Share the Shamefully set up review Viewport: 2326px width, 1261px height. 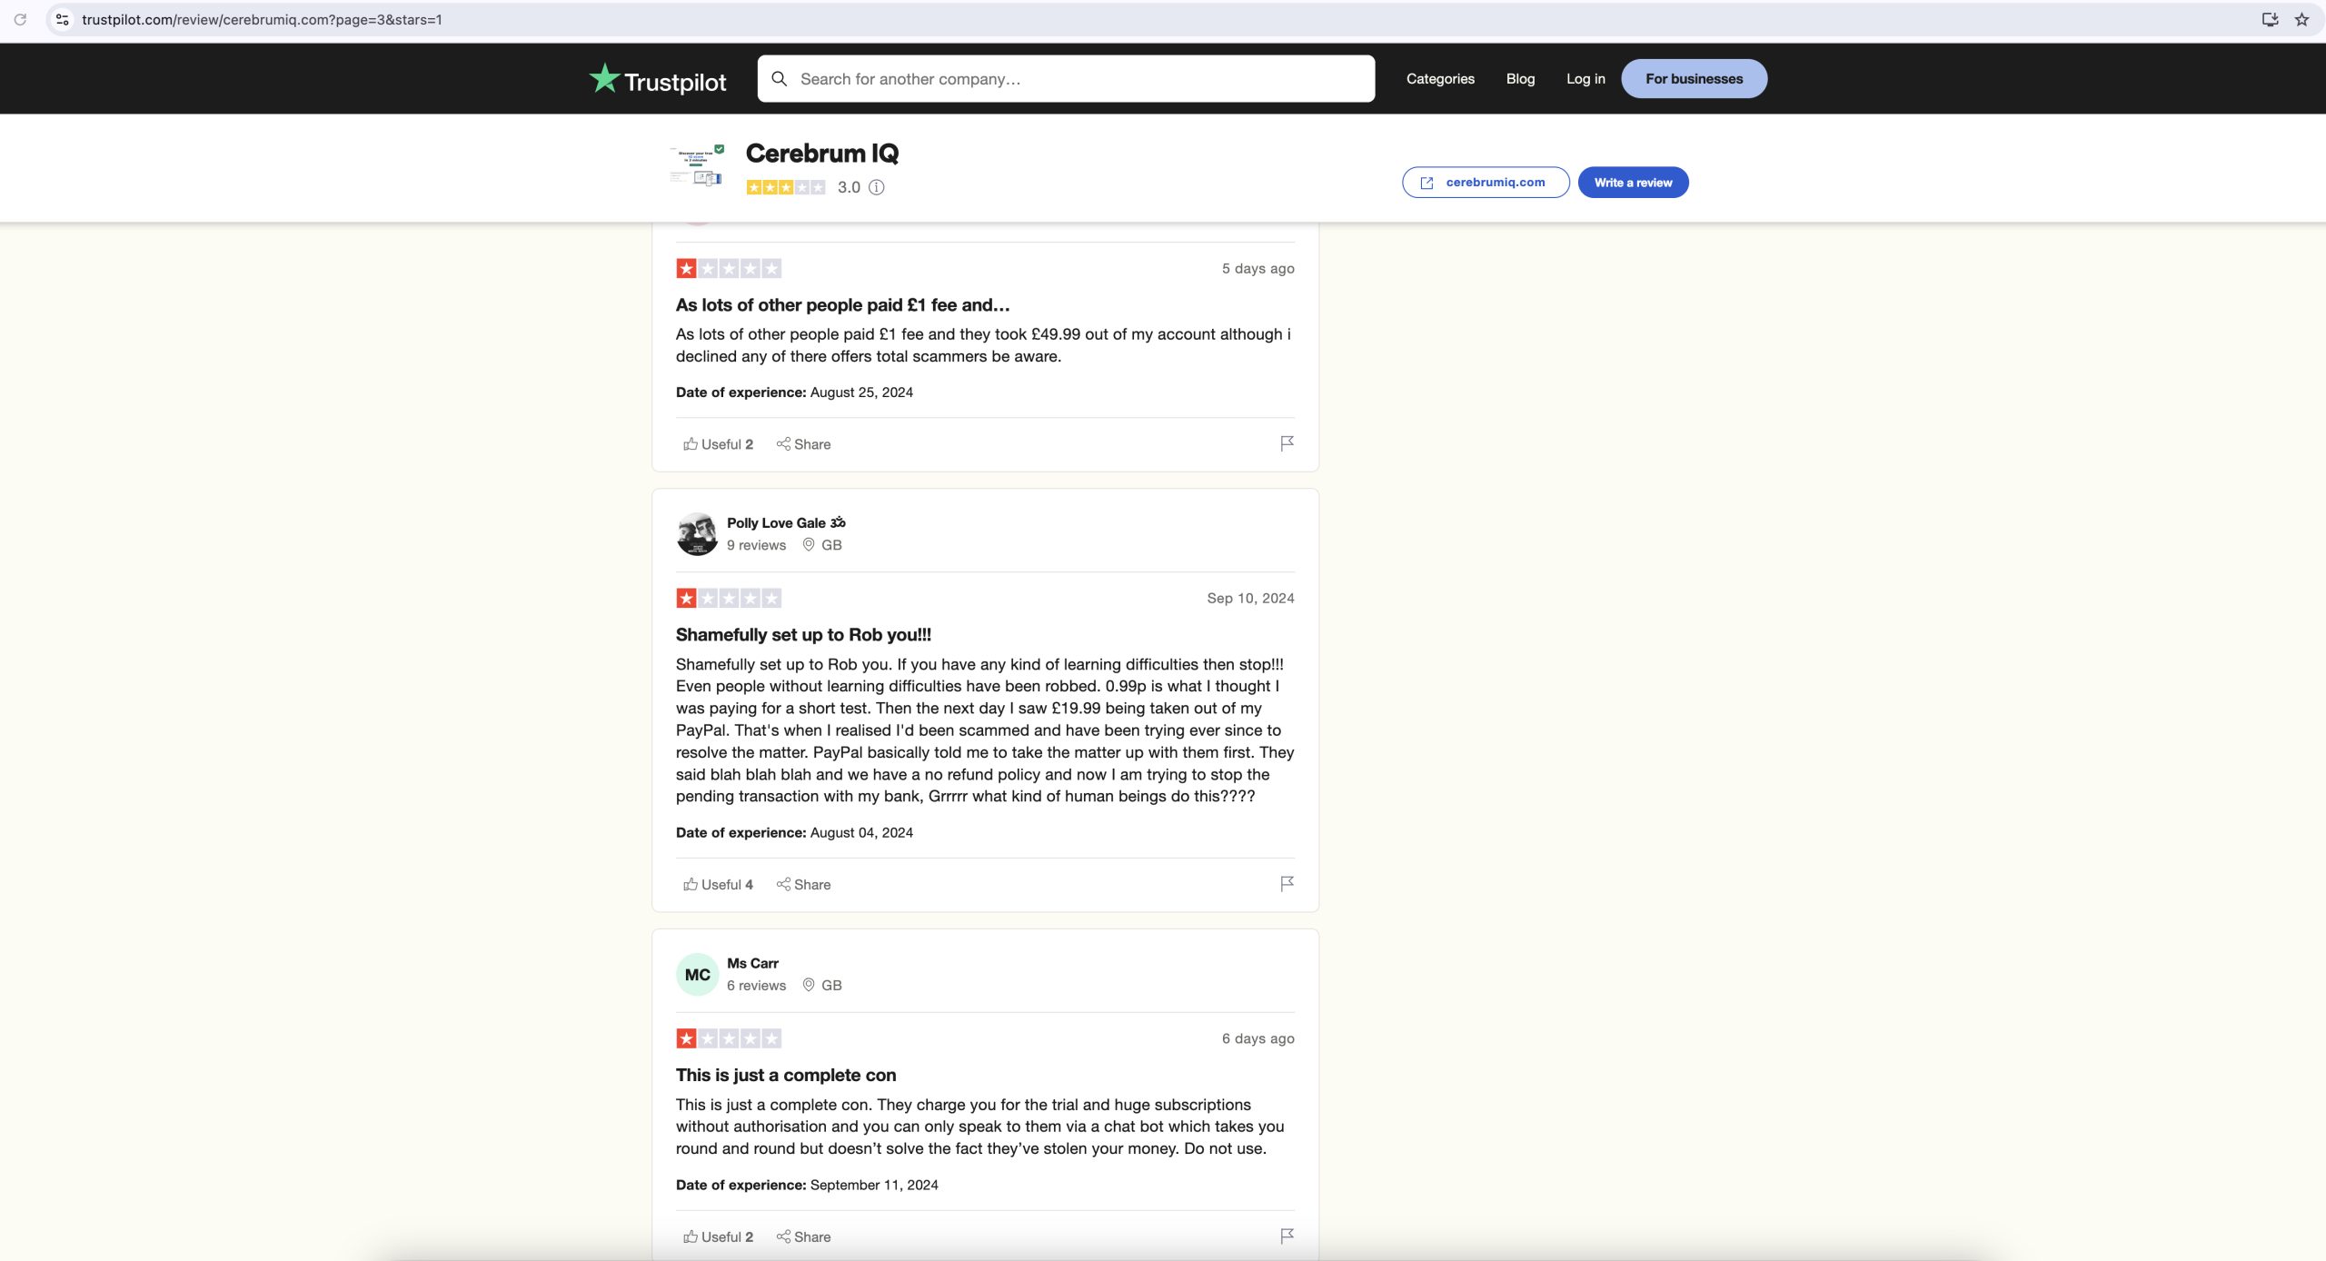tap(803, 885)
